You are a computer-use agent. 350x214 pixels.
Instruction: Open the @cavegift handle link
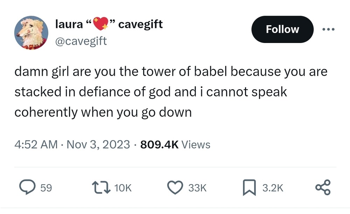(81, 41)
